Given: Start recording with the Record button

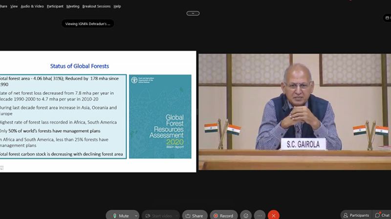Looking at the screenshot, I should 223,215.
